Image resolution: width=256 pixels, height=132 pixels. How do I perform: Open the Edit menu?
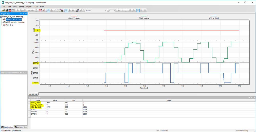coord(9,7)
